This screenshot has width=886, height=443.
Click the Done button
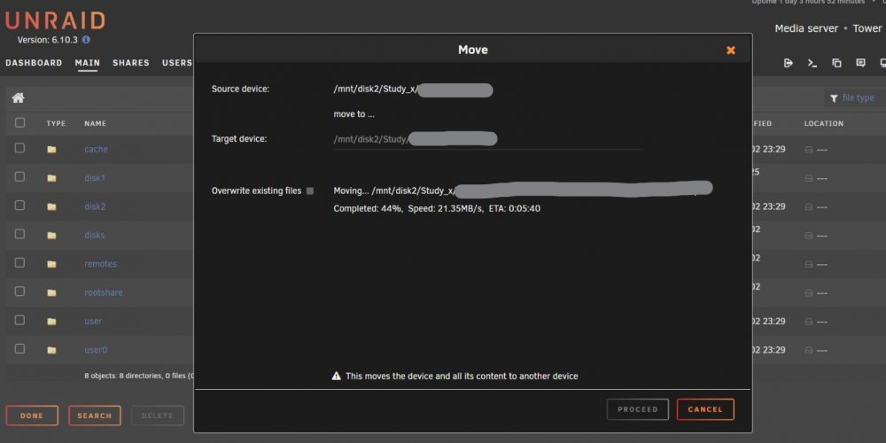pos(32,416)
